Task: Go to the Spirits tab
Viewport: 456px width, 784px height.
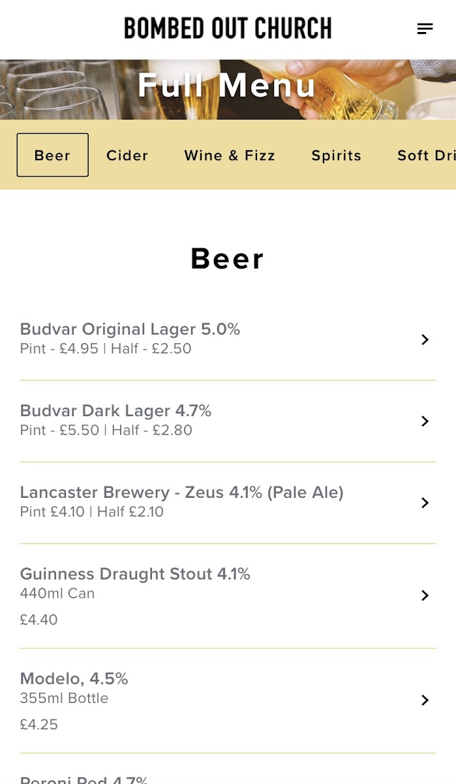Action: click(x=336, y=155)
